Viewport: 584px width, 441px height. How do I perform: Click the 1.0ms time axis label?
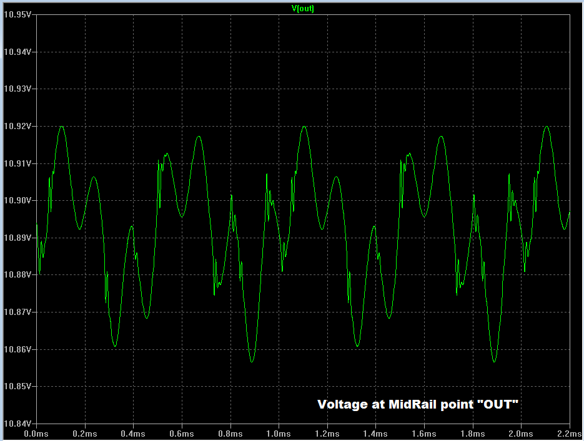(x=279, y=434)
